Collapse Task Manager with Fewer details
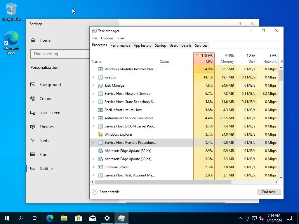This screenshot has height=224, width=299. (106, 192)
